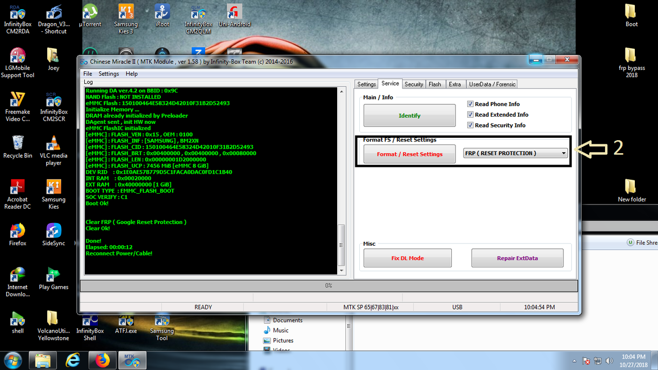658x370 pixels.
Task: Switch to the Settings tab
Action: click(367, 84)
